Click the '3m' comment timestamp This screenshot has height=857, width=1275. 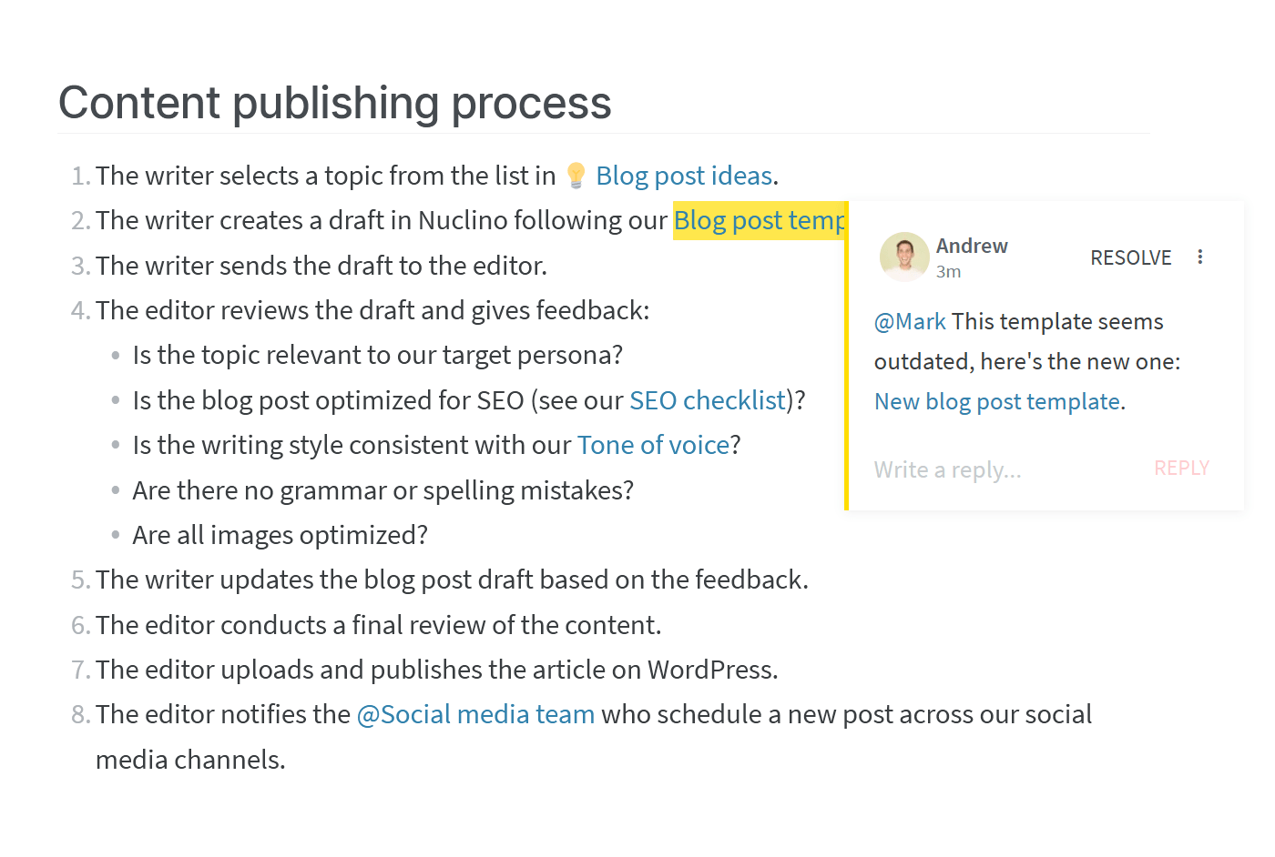[x=948, y=272]
